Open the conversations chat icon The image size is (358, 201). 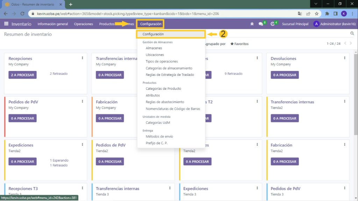[261, 24]
